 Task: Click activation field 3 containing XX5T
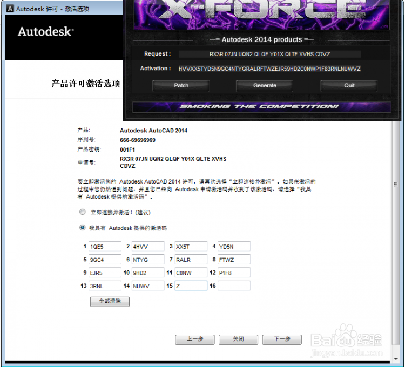click(x=191, y=246)
